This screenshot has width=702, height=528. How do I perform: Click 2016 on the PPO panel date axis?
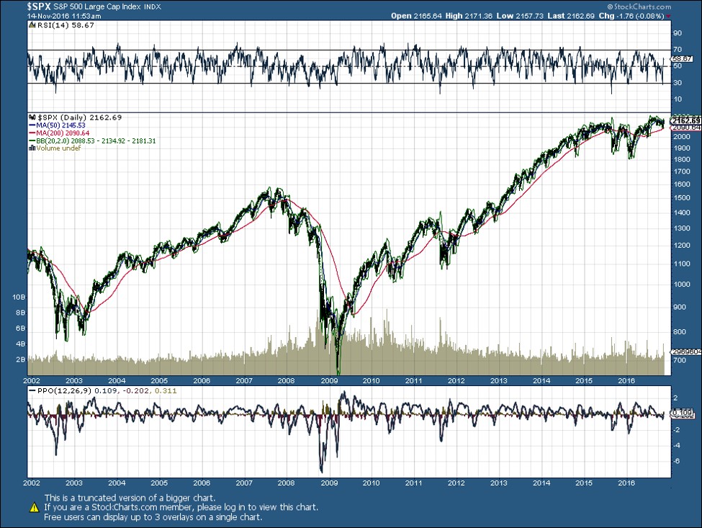tap(626, 483)
